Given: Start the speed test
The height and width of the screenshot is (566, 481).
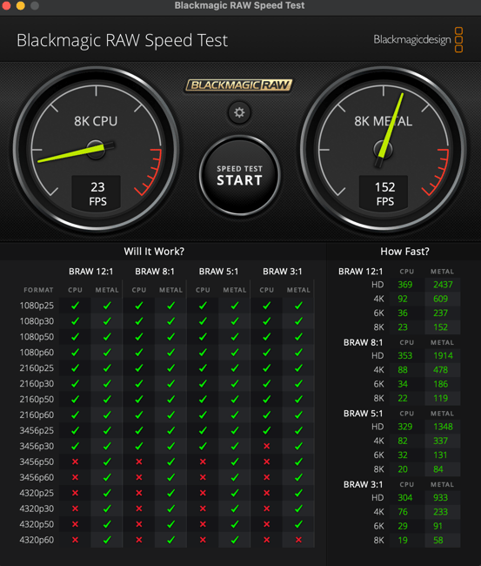Looking at the screenshot, I should click(240, 176).
